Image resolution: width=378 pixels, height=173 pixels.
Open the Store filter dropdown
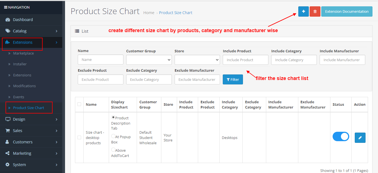point(197,60)
